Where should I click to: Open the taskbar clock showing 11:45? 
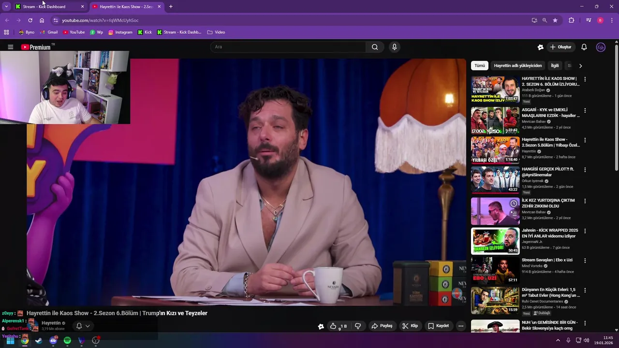604,340
